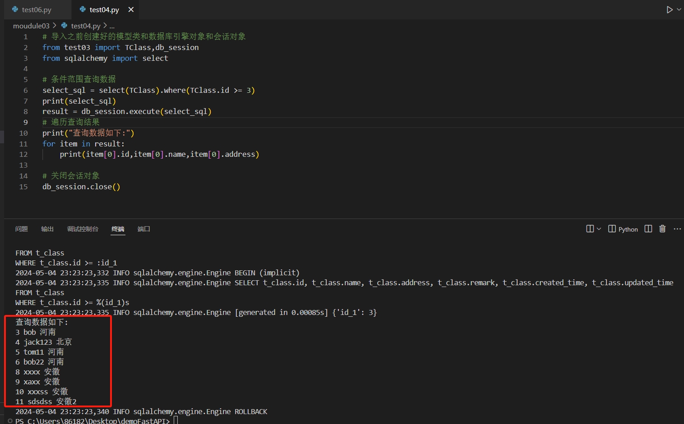Select the test04.py editor tab
684x424 pixels.
click(104, 9)
